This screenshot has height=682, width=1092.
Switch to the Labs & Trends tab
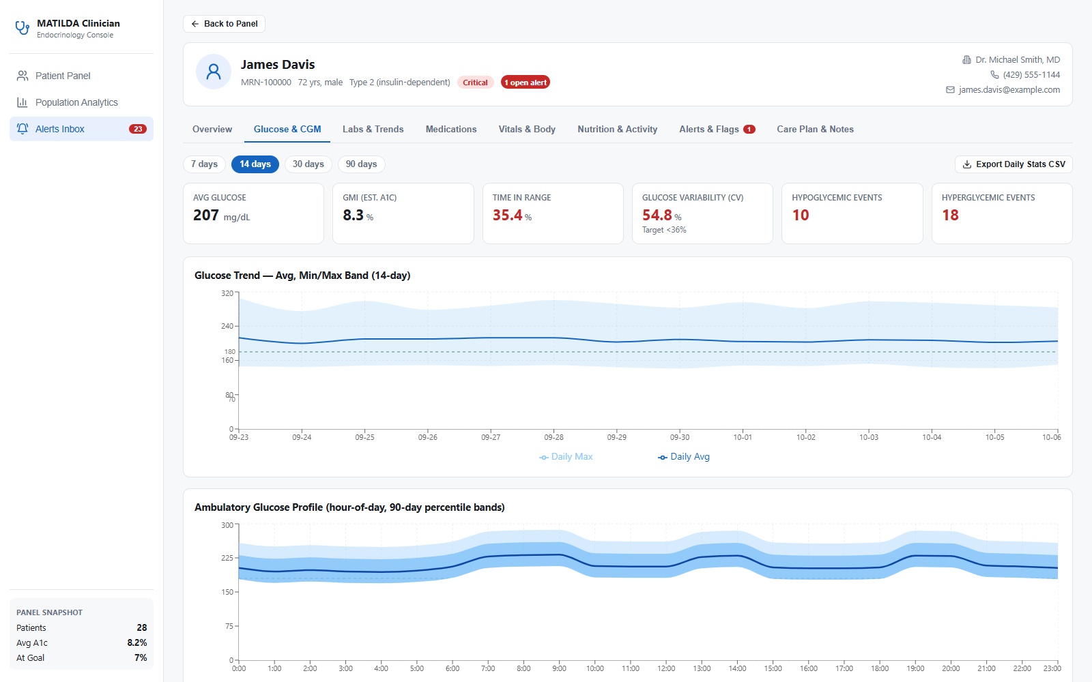373,130
